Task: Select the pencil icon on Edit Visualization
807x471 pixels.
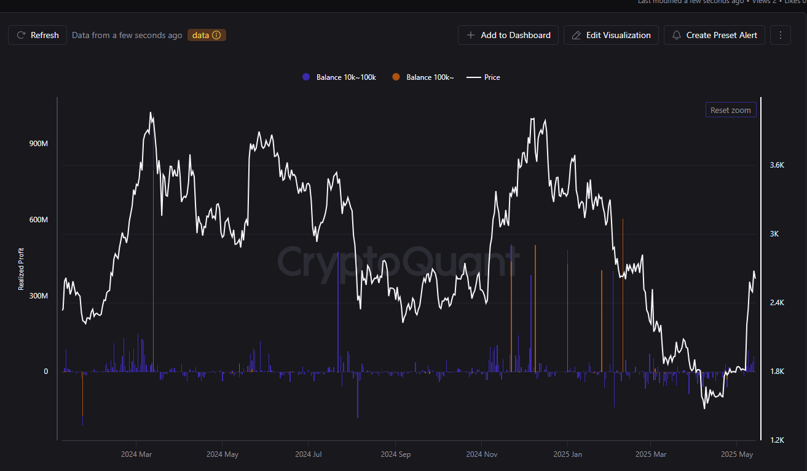Action: (x=576, y=35)
